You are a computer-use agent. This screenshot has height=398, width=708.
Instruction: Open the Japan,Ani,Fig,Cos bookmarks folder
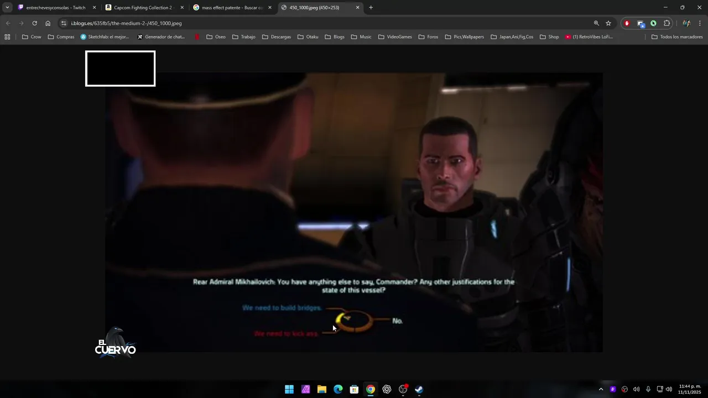coord(512,37)
